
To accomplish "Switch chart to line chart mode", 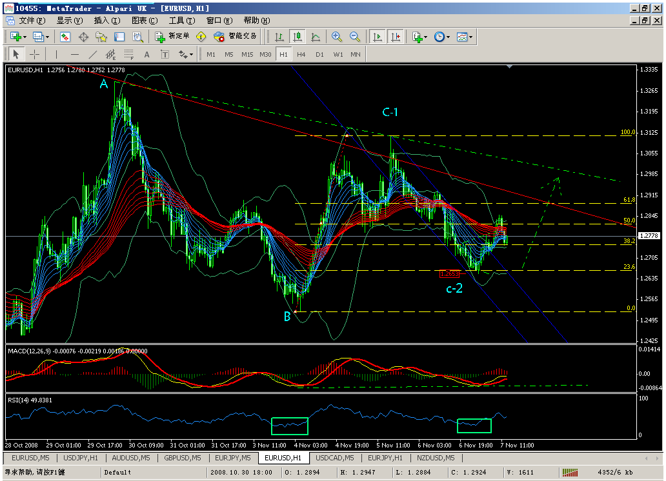I will [x=316, y=37].
